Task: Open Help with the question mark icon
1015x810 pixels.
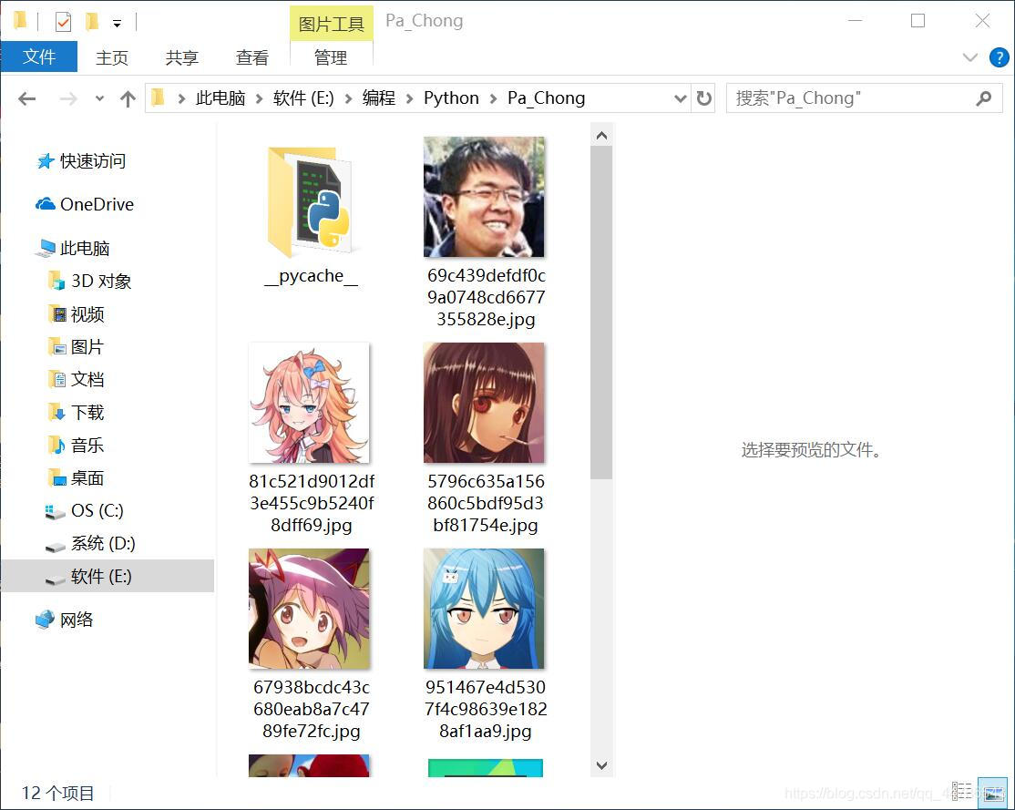Action: pos(999,57)
